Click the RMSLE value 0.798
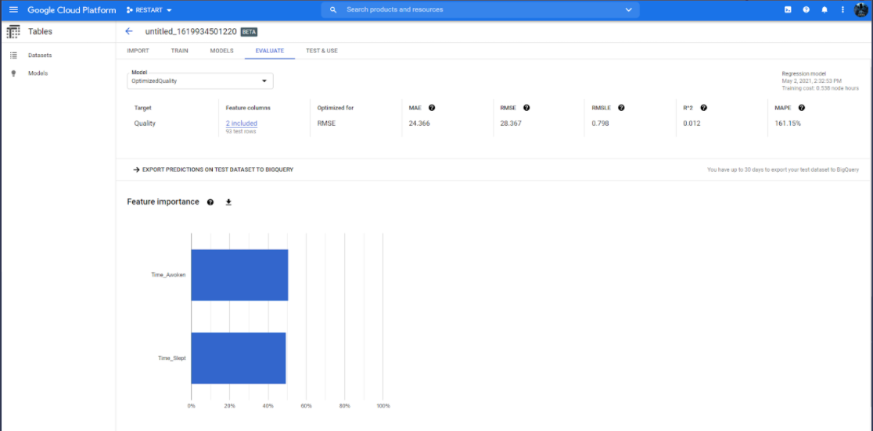Image resolution: width=873 pixels, height=431 pixels. 600,123
